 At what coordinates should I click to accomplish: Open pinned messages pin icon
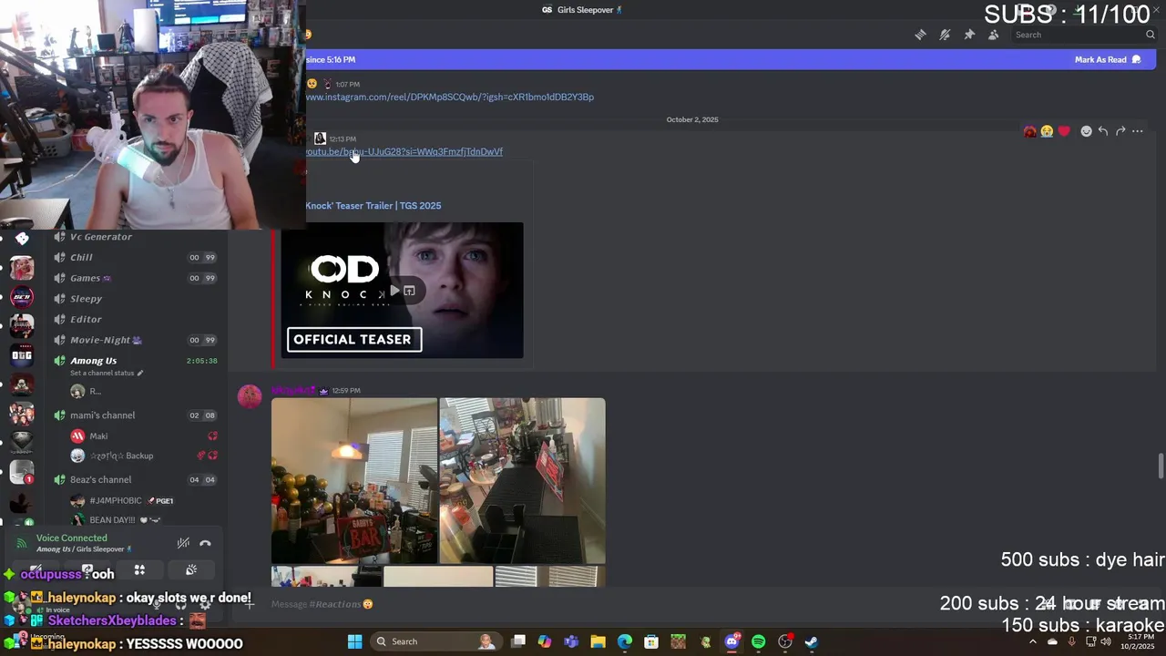[x=969, y=35]
